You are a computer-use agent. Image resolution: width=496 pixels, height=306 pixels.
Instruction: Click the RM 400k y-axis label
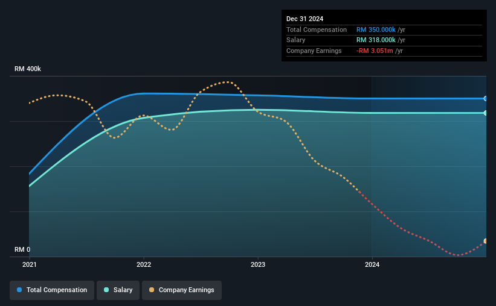tap(28, 69)
